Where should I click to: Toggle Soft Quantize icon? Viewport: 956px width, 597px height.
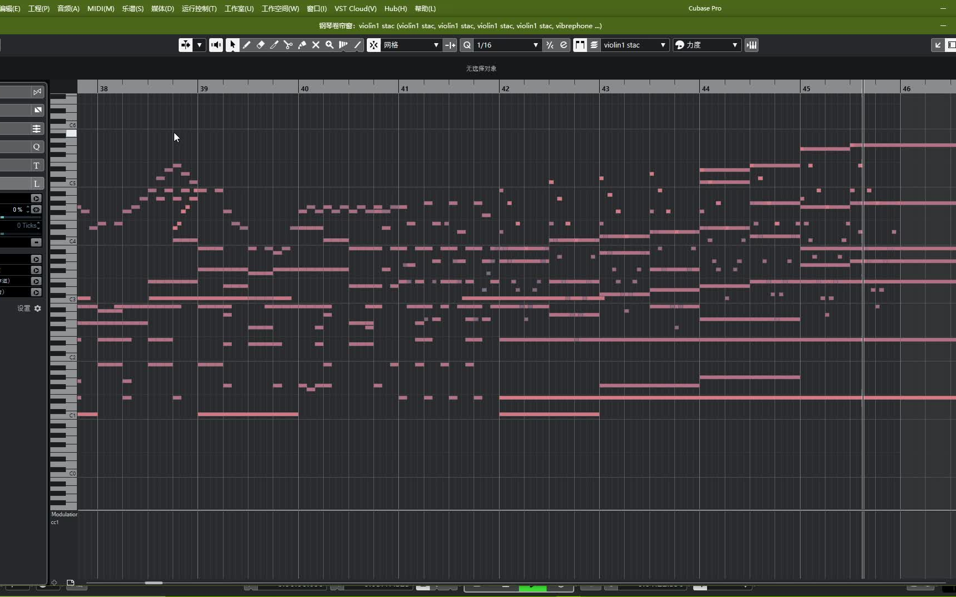tap(564, 45)
